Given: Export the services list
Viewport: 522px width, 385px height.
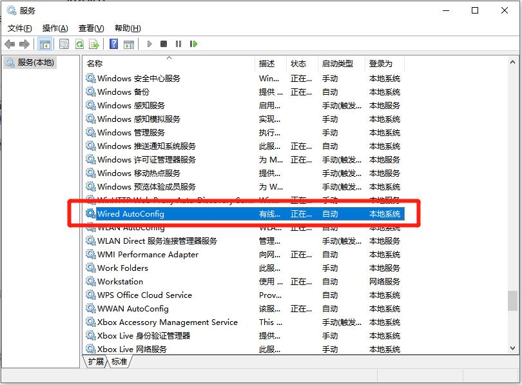Looking at the screenshot, I should pyautogui.click(x=95, y=44).
